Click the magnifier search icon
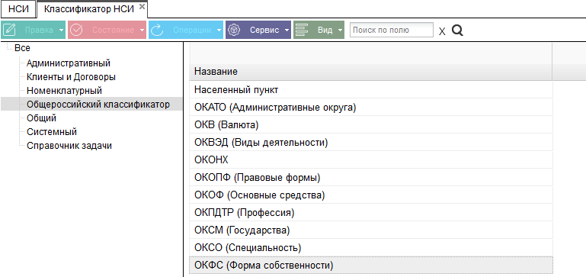 457,31
